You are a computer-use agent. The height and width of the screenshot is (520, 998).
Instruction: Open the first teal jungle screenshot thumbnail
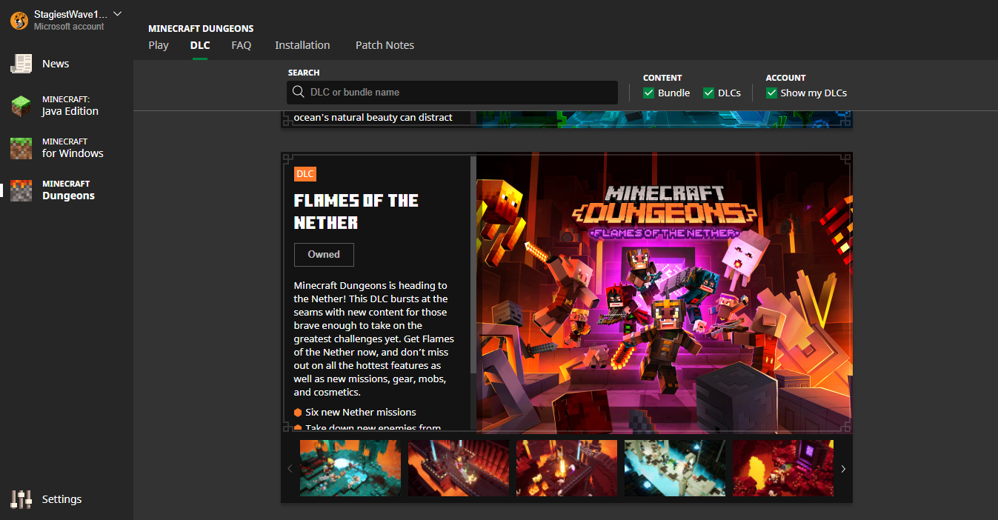click(x=350, y=468)
